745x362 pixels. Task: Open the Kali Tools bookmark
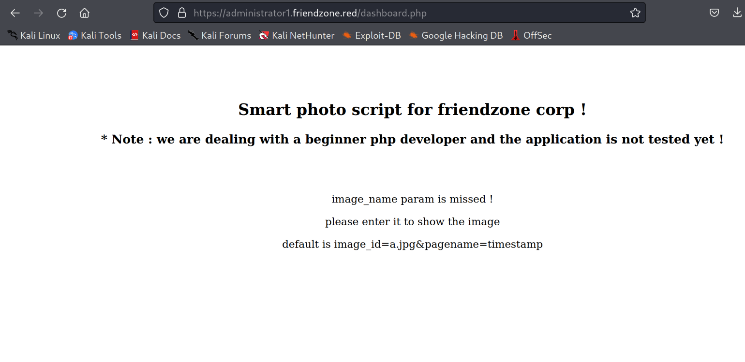pyautogui.click(x=95, y=35)
